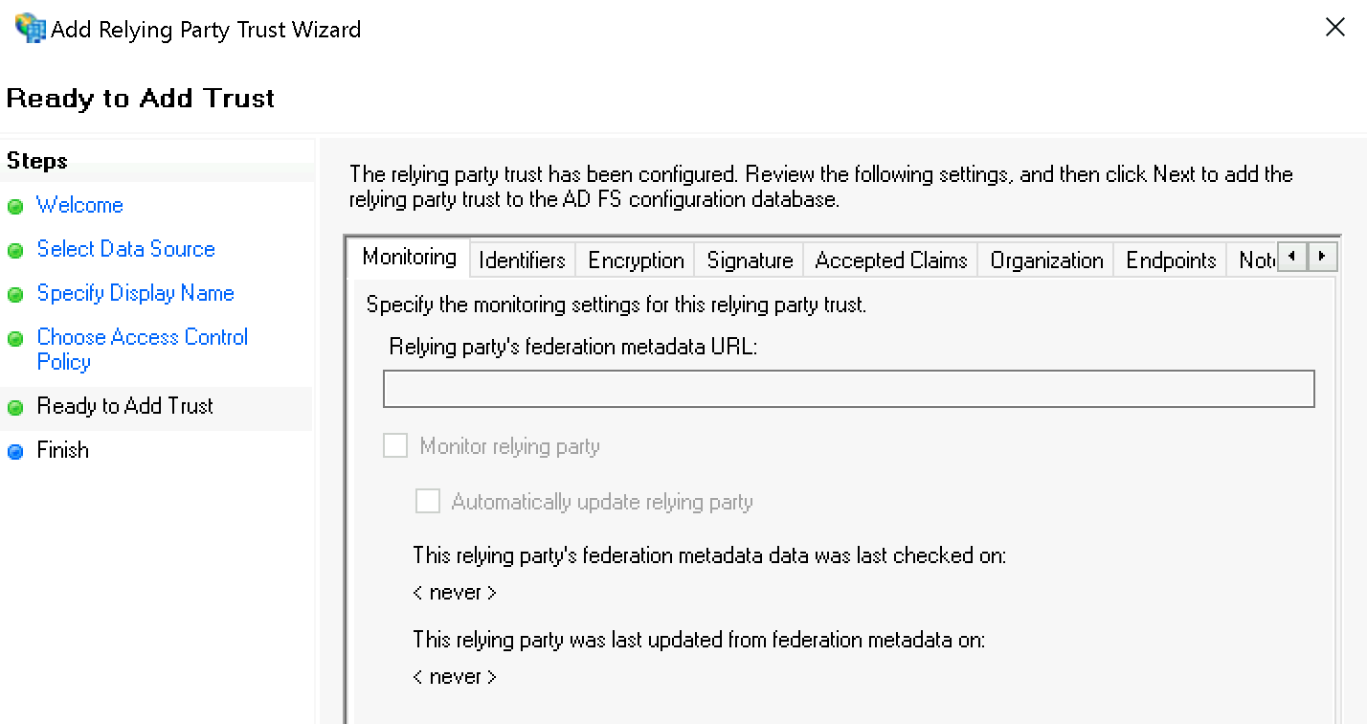Click the federation metadata URL field
The width and height of the screenshot is (1367, 724).
(x=848, y=390)
